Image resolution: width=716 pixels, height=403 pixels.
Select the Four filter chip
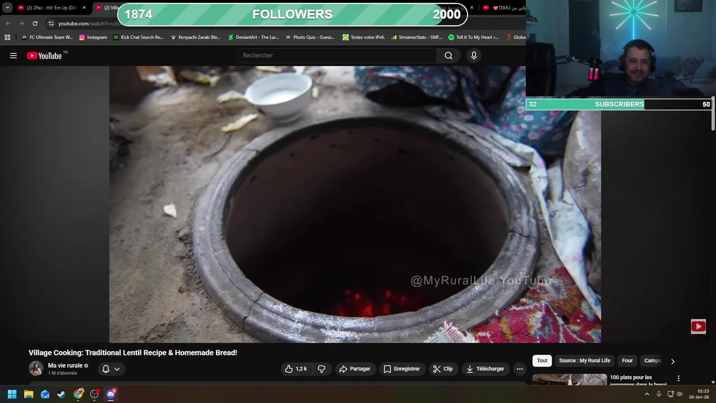pyautogui.click(x=627, y=360)
